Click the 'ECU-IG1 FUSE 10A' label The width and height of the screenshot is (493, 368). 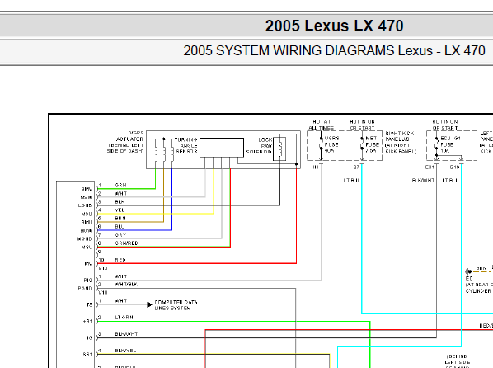coord(450,144)
